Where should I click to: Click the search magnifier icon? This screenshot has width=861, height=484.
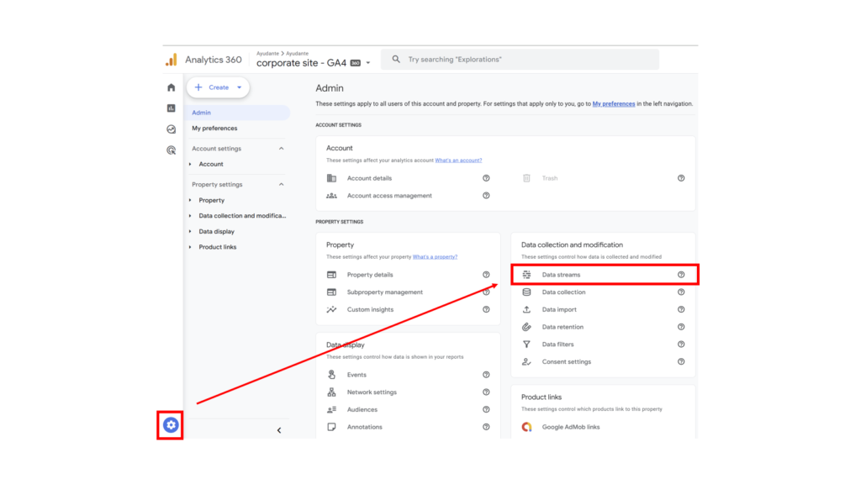[396, 60]
